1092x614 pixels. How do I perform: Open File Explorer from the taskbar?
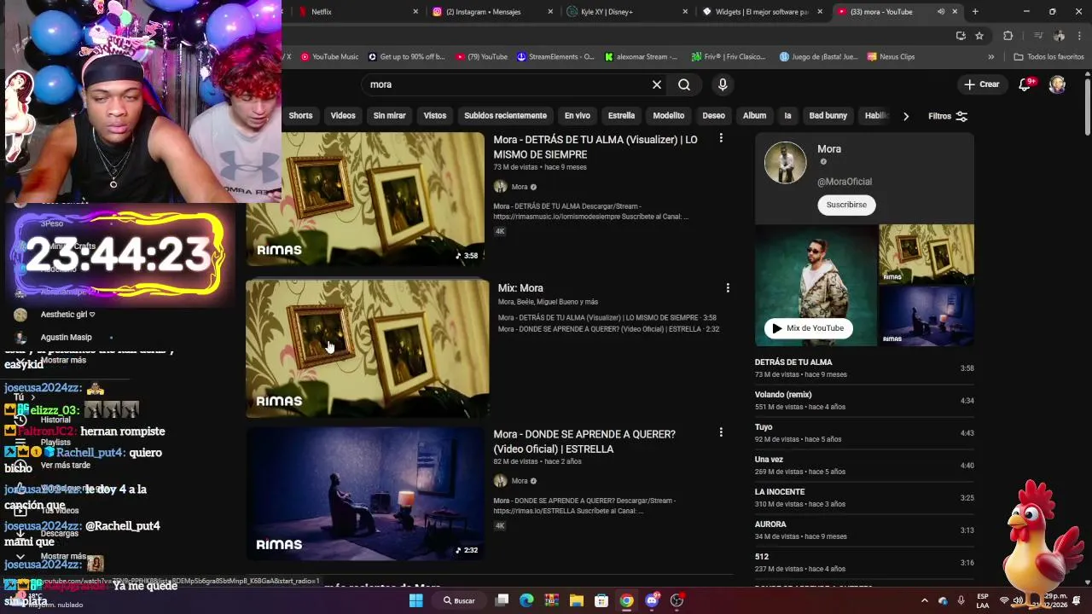(576, 600)
